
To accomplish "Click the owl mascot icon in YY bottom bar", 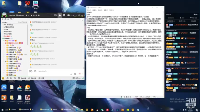I will pyautogui.click(x=3, y=78).
